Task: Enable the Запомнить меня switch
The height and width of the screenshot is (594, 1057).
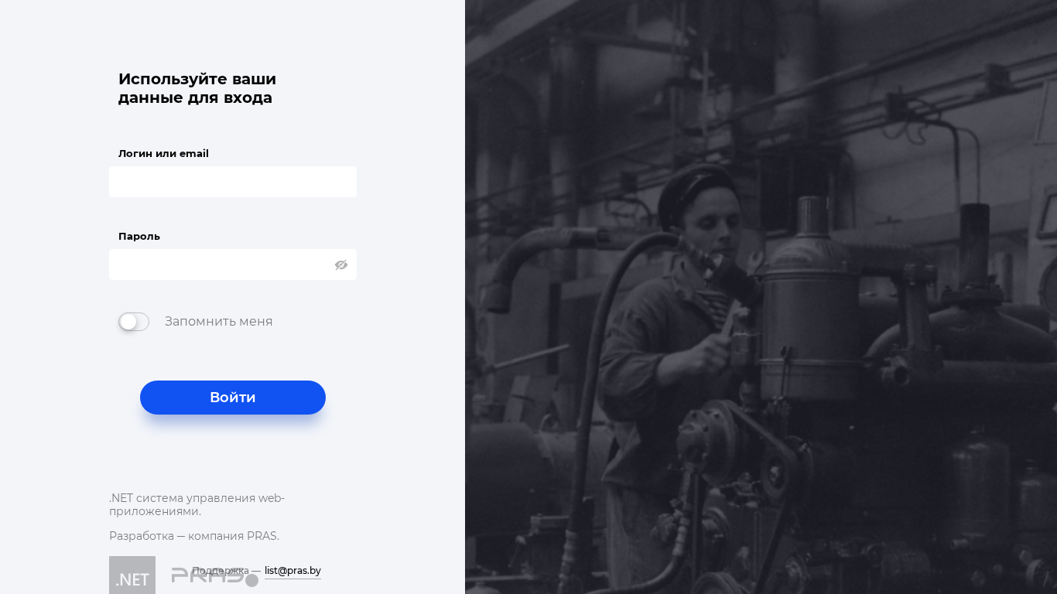Action: [134, 322]
